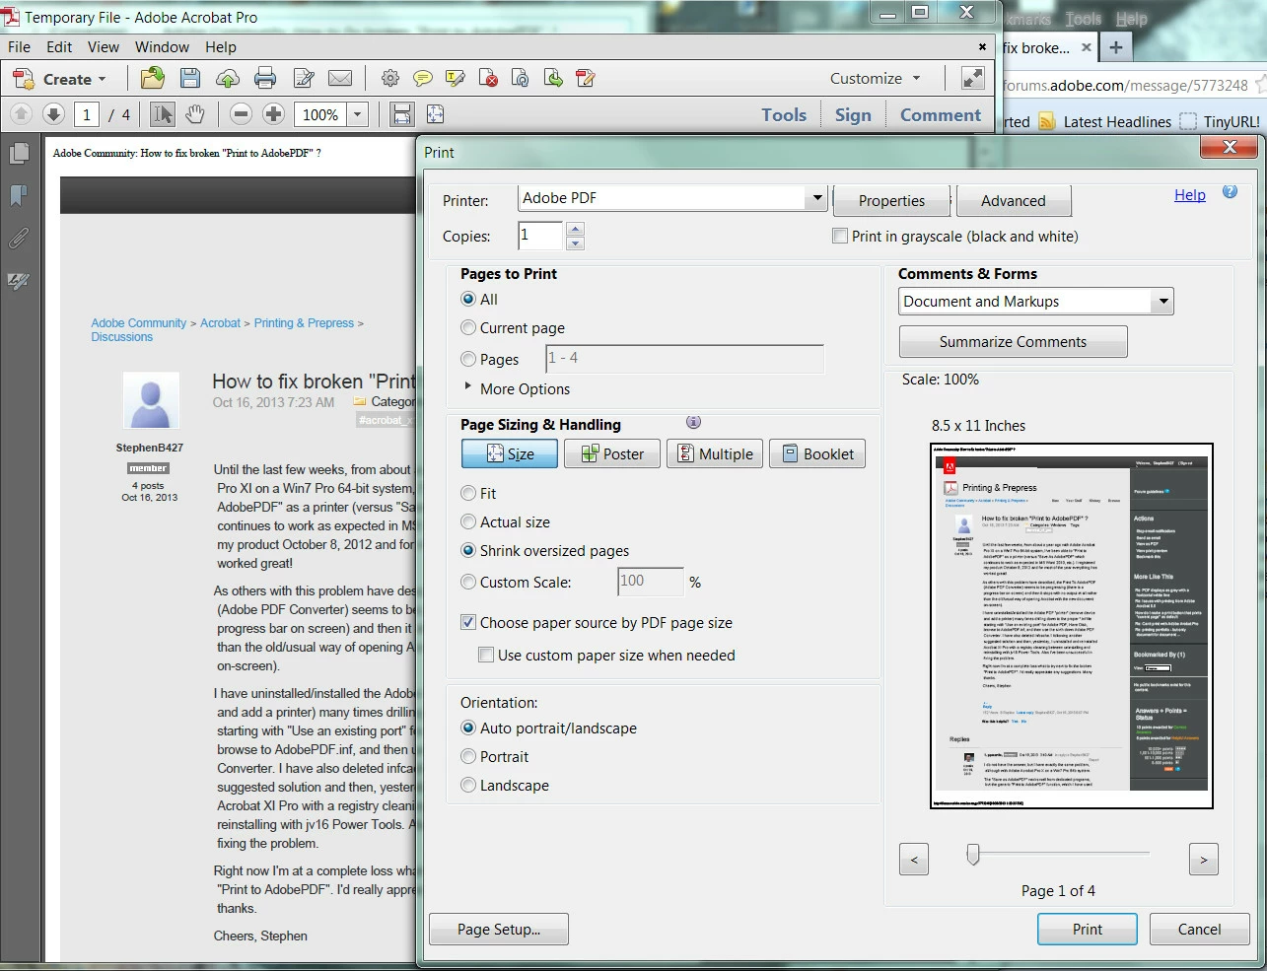Select the All pages radio button
The height and width of the screenshot is (971, 1267).
tap(468, 299)
